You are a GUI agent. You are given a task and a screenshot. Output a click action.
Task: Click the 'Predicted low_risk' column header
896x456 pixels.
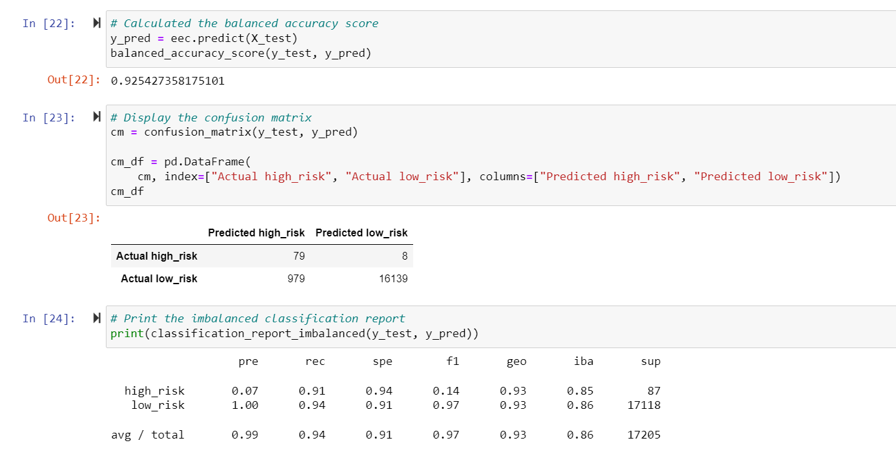point(361,233)
